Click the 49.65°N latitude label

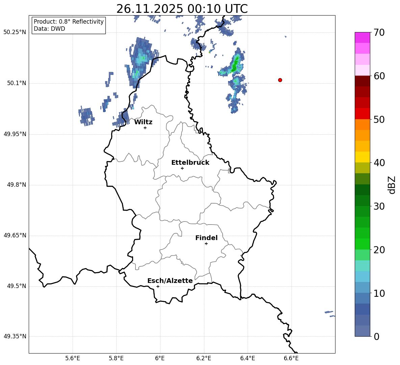15,235
